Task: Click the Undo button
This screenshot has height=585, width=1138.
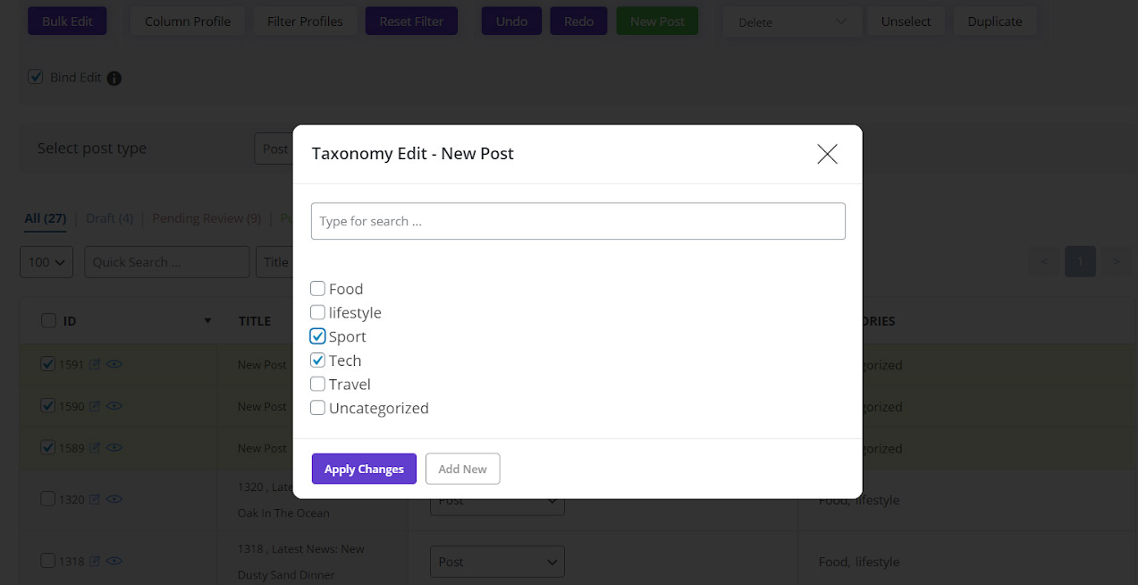Action: (x=511, y=21)
